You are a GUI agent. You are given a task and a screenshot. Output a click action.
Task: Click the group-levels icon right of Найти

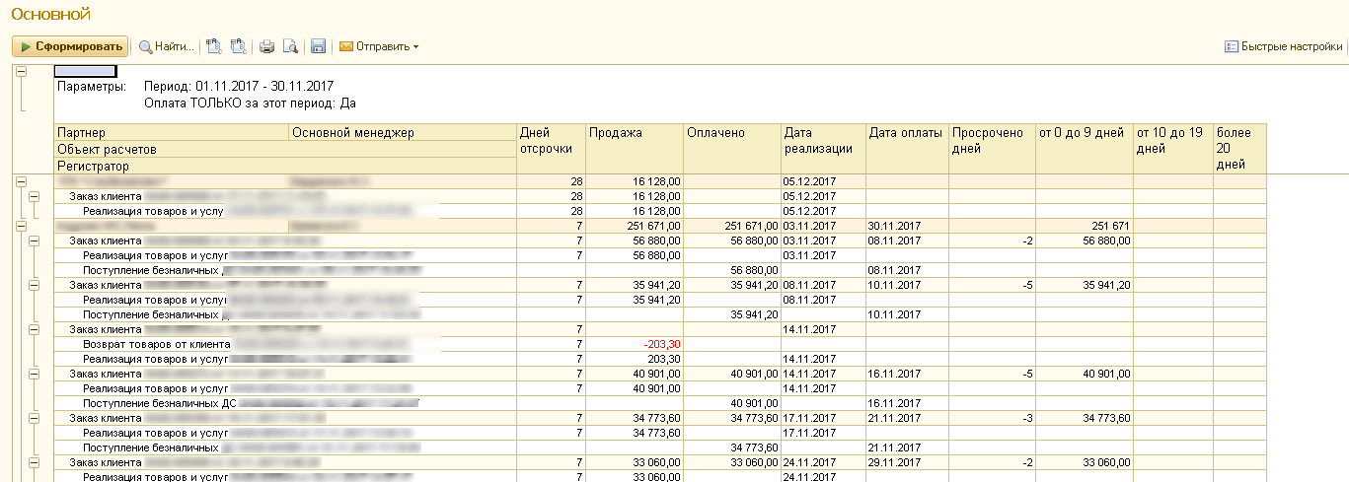click(x=215, y=46)
